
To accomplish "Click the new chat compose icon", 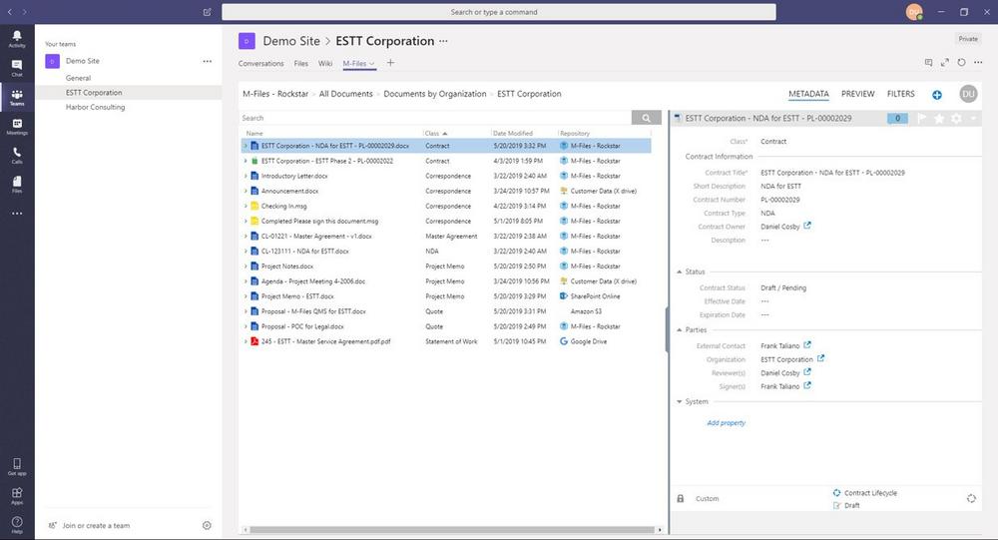I will tap(207, 12).
